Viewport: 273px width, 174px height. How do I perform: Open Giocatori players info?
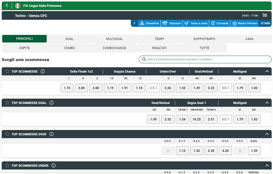[172, 23]
